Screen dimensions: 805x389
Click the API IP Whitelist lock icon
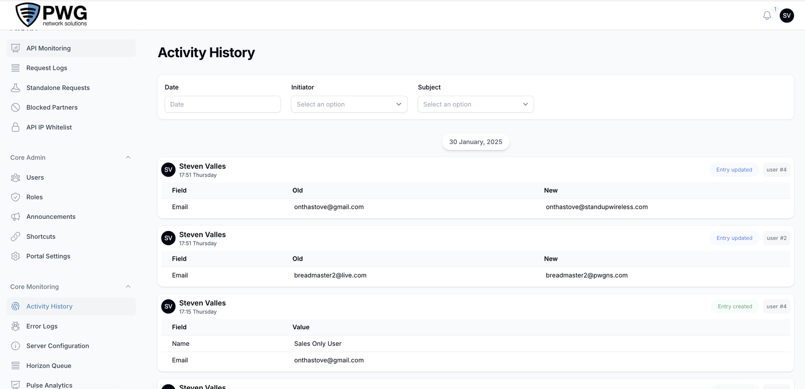[x=16, y=127]
